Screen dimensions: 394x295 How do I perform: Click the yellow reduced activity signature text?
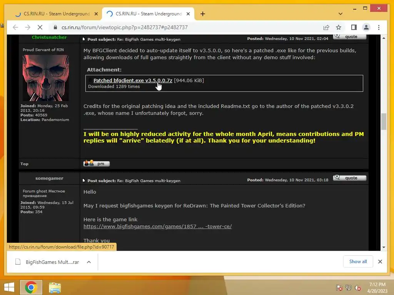pos(224,137)
